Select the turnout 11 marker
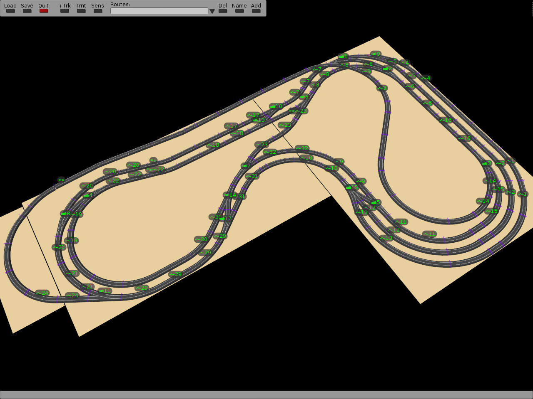 pyautogui.click(x=105, y=291)
